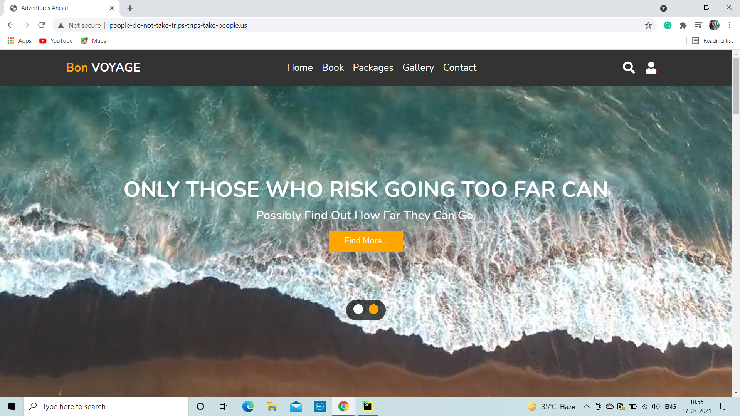
Task: Click the Grammarly extension icon
Action: (x=668, y=25)
